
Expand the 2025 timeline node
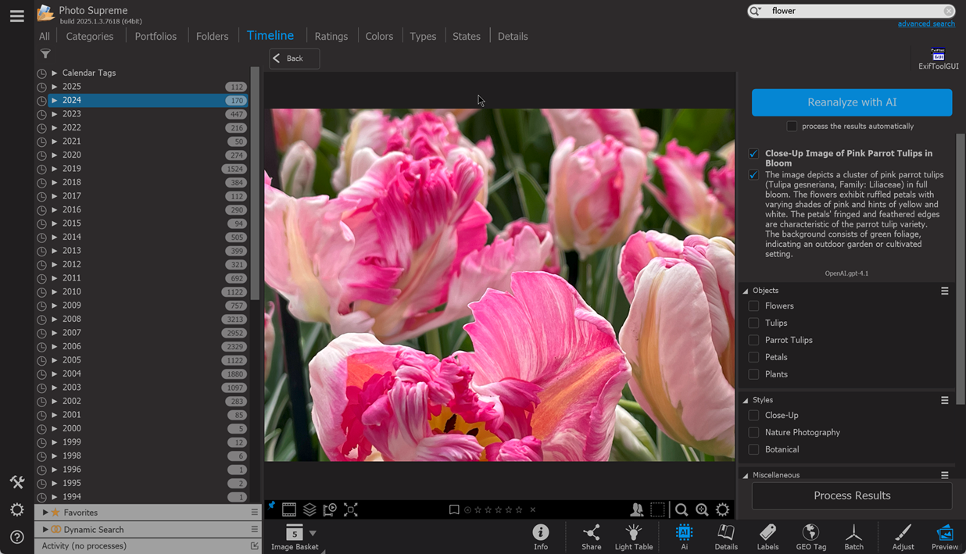pyautogui.click(x=55, y=87)
